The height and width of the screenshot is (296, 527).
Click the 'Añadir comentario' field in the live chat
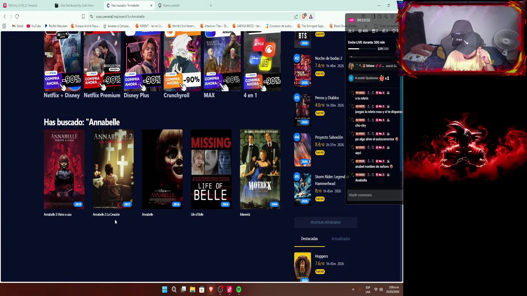tap(374, 195)
